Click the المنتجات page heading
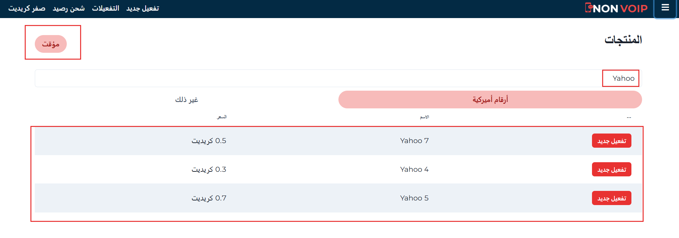679x238 pixels. (623, 40)
